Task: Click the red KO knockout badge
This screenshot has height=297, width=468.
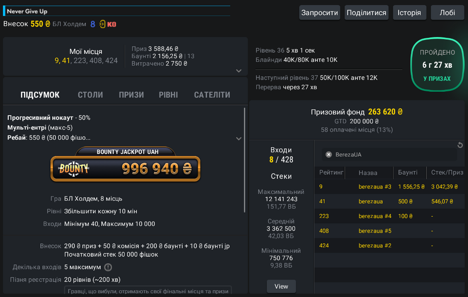Action: (112, 24)
